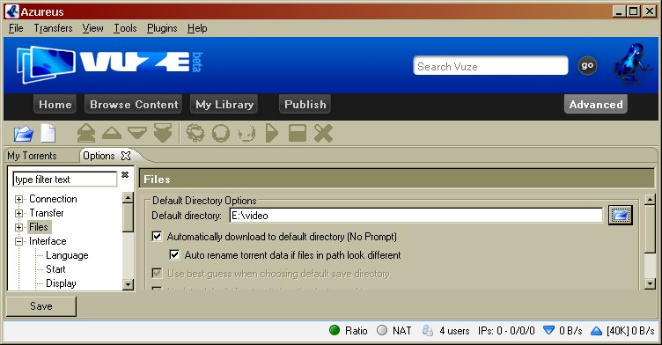Screen dimensions: 662x345
Task: Click the blue upload speed arrow icon
Action: click(x=596, y=331)
